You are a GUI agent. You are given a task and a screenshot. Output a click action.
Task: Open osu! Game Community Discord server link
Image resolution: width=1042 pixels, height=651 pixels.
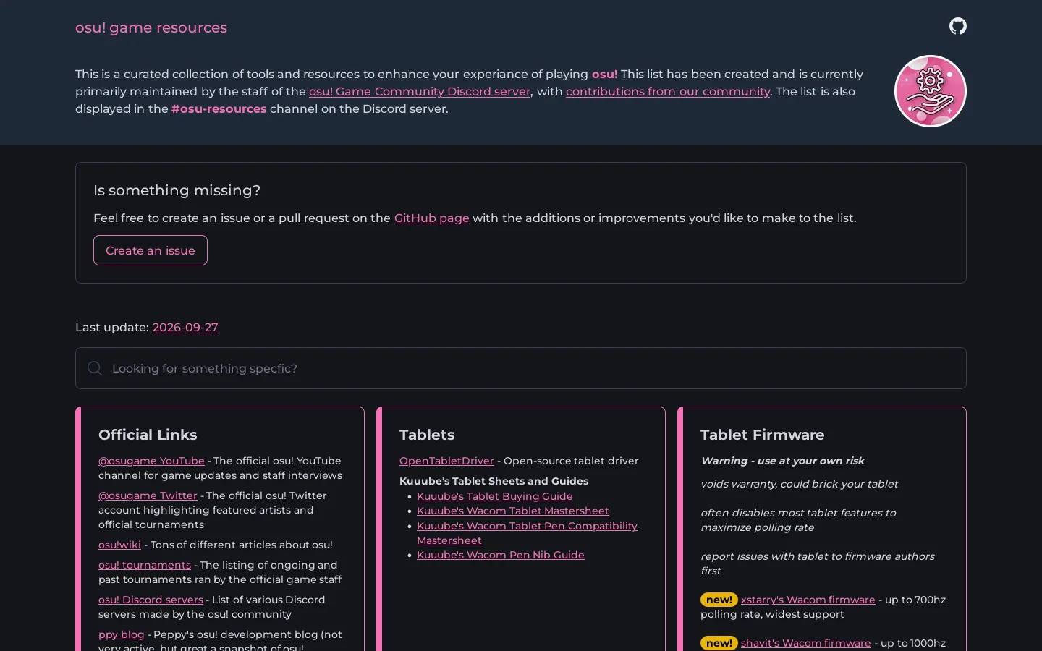[420, 92]
